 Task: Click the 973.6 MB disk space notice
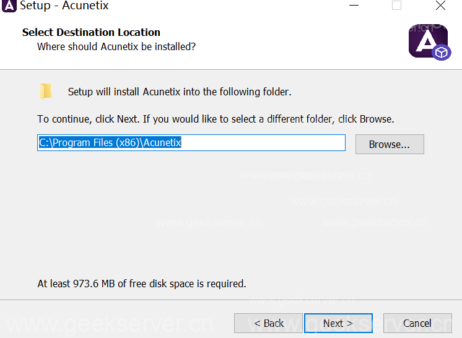click(142, 284)
